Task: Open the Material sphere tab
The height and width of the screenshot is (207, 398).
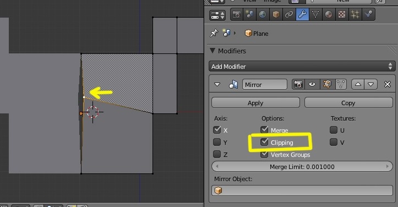Action: pos(329,14)
